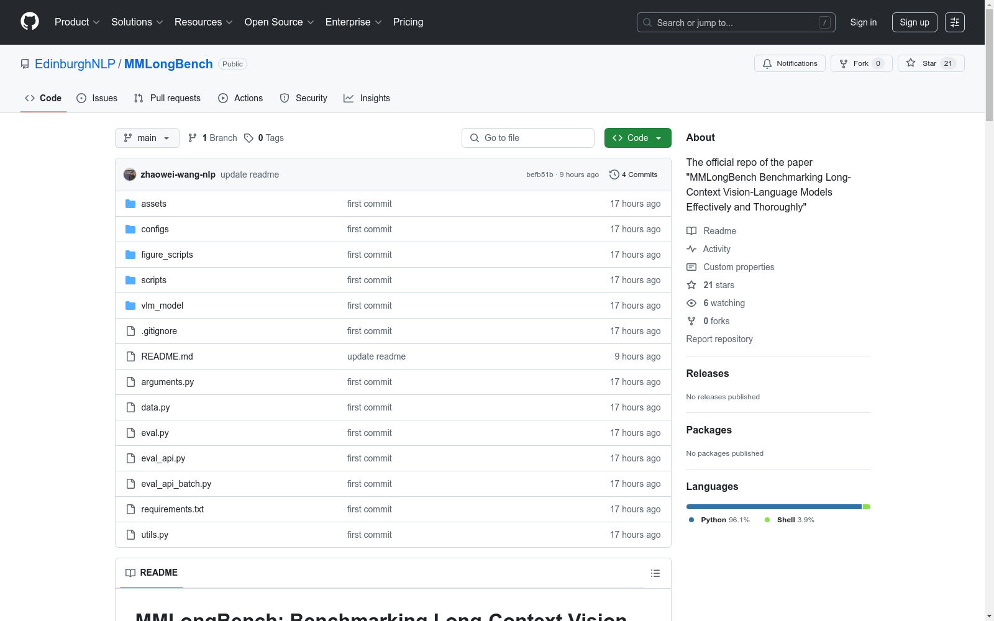This screenshot has width=994, height=621.
Task: Open the main branch selector dropdown
Action: pyautogui.click(x=147, y=138)
